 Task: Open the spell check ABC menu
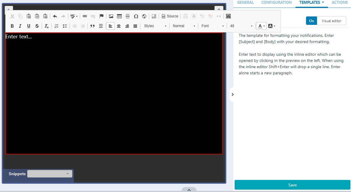point(74,16)
